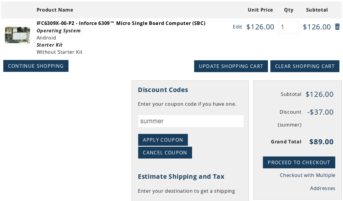Click the Qty column header

tap(289, 10)
